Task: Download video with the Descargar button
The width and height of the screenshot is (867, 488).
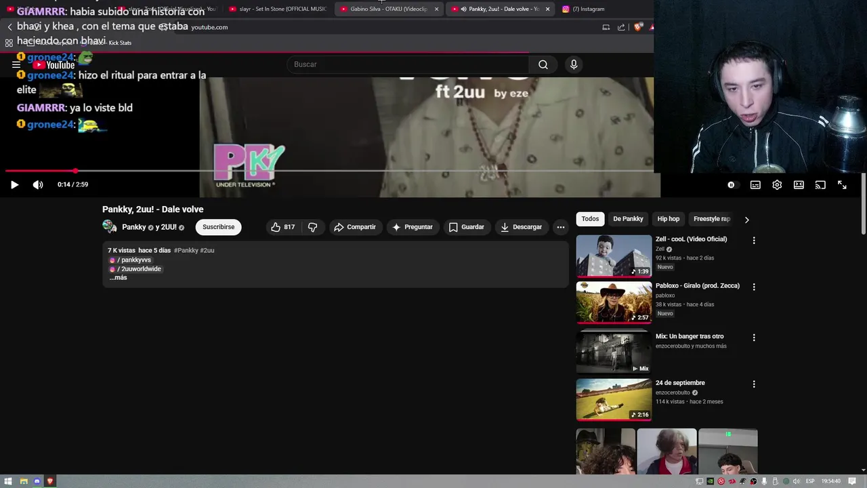Action: coord(521,227)
